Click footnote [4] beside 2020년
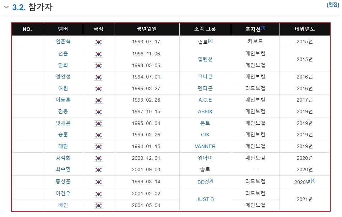The image size is (342, 217). pyautogui.click(x=313, y=180)
